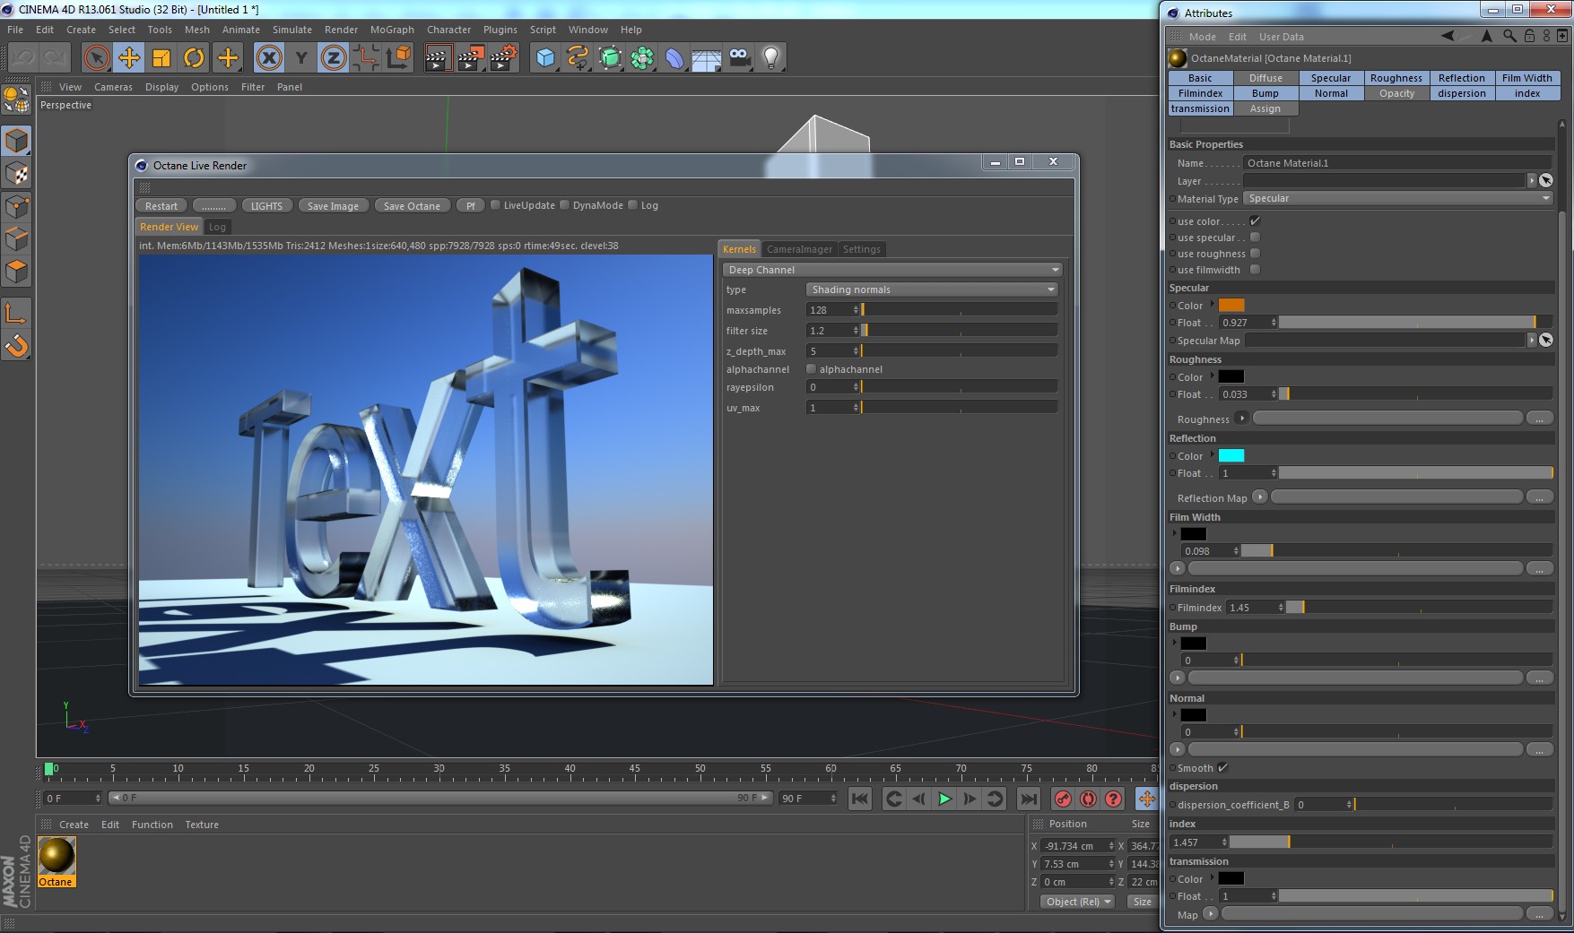
Task: Check the 'use roughness' checkbox
Action: point(1255,254)
